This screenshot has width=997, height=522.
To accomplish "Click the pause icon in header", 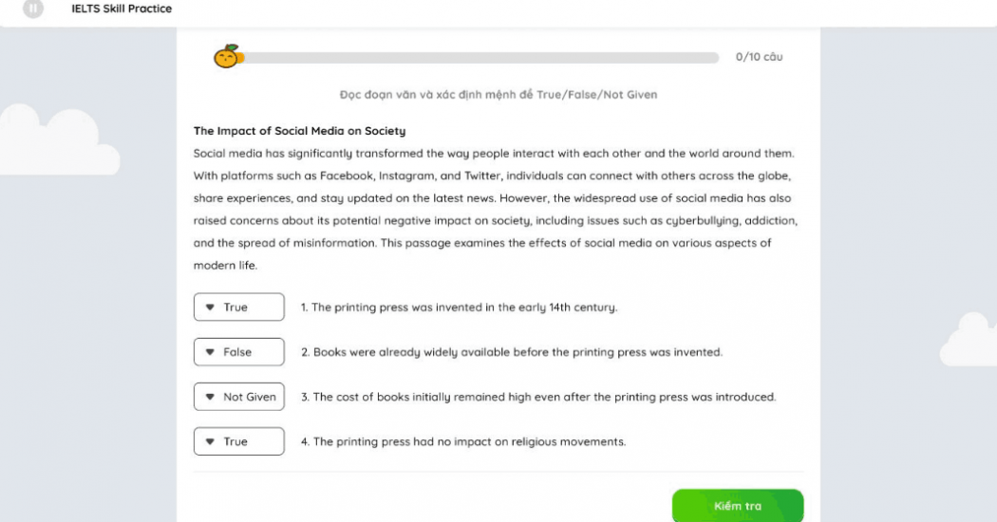I will point(33,9).
